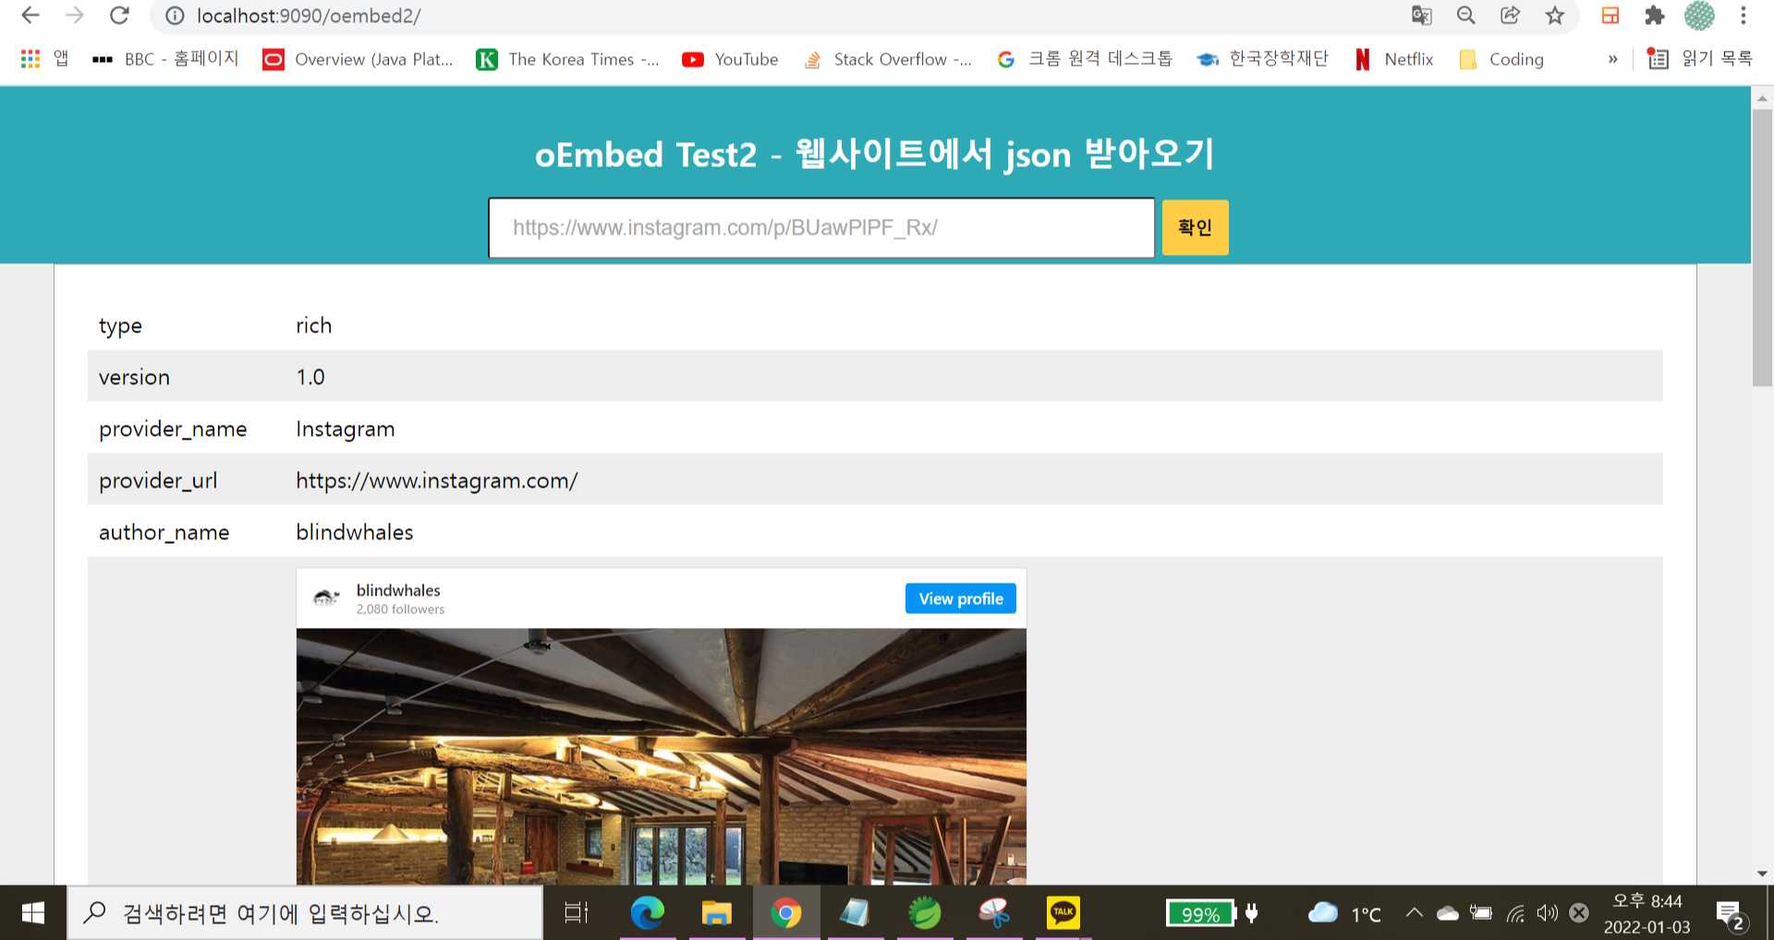Click the type value 'rich'
This screenshot has width=1774, height=940.
pos(314,325)
